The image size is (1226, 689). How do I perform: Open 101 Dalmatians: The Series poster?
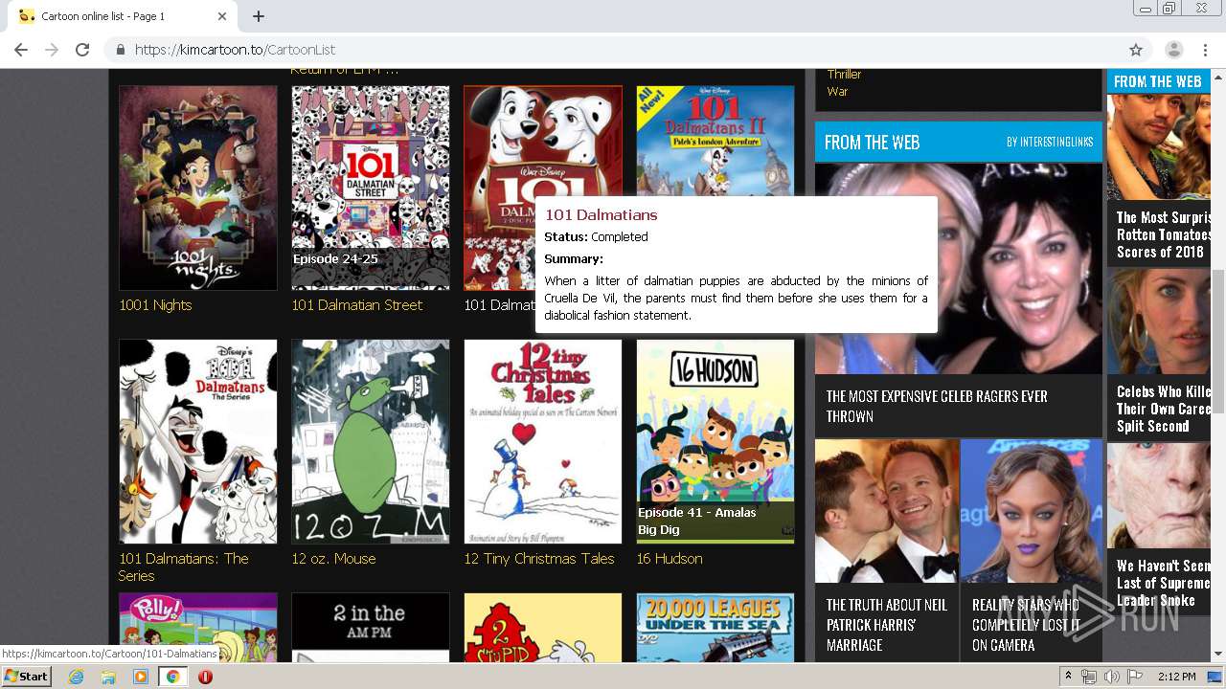pyautogui.click(x=198, y=441)
